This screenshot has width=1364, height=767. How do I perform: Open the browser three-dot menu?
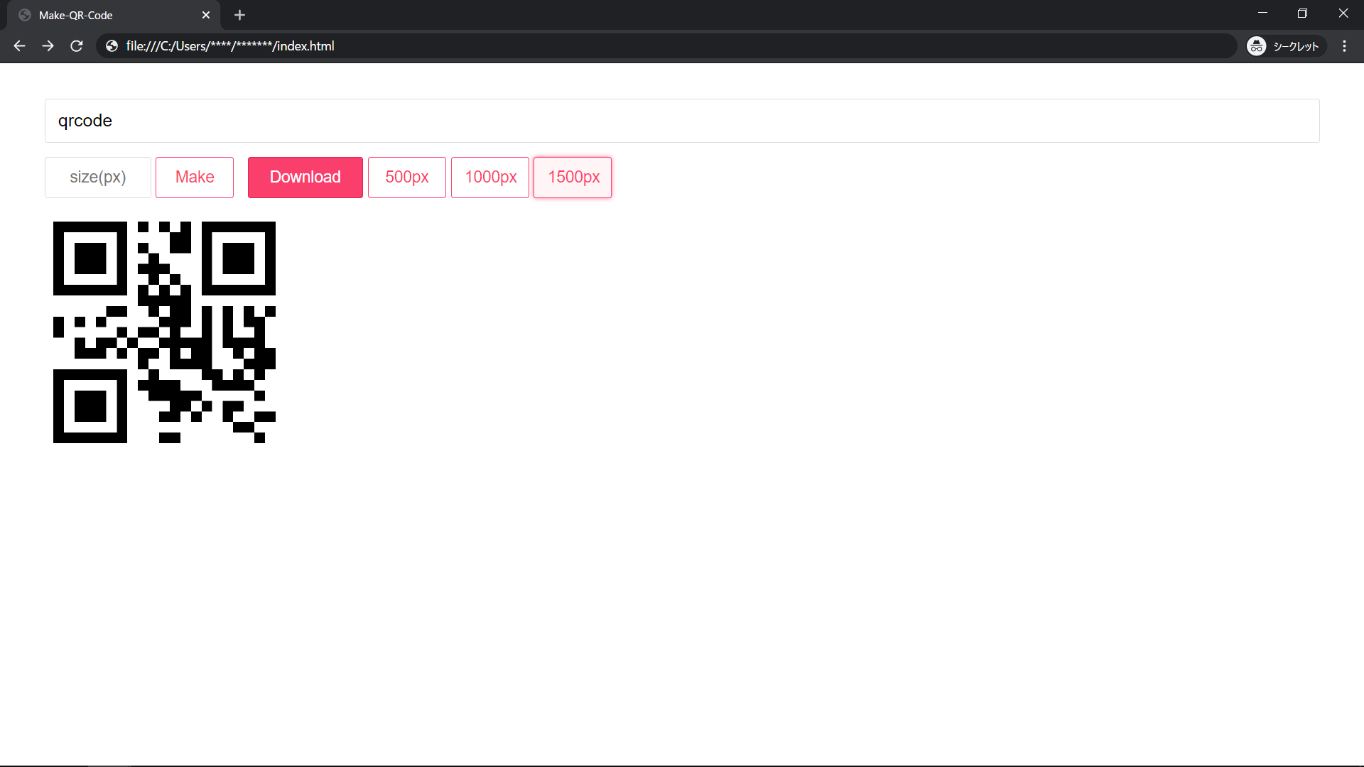coord(1344,46)
